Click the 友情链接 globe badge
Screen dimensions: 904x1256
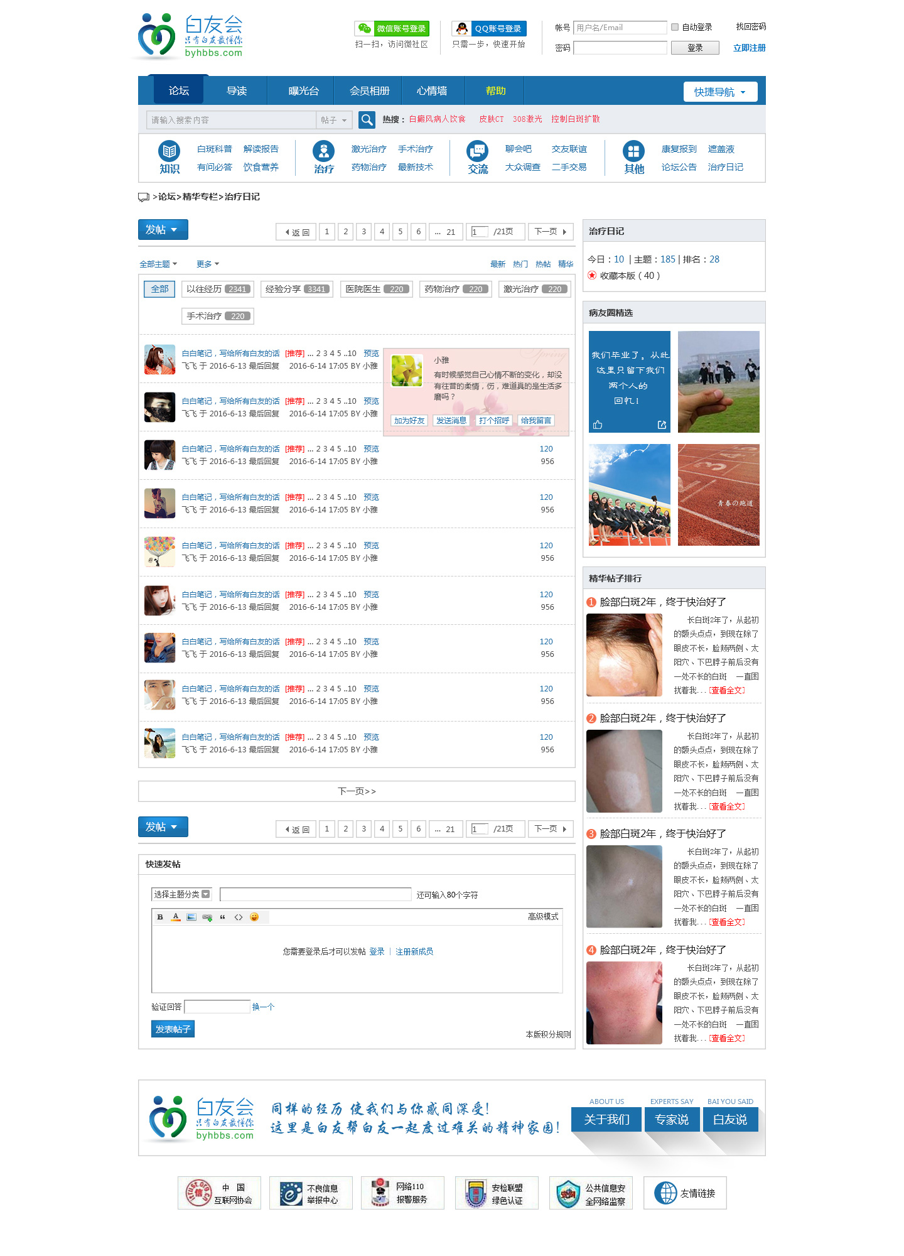[685, 1193]
